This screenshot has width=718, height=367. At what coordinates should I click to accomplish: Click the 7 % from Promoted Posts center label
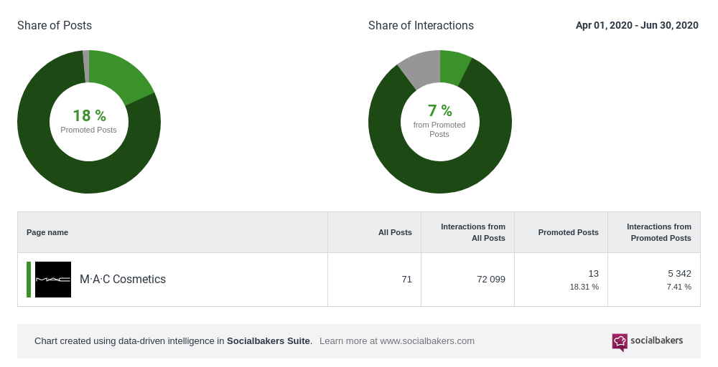pos(439,119)
